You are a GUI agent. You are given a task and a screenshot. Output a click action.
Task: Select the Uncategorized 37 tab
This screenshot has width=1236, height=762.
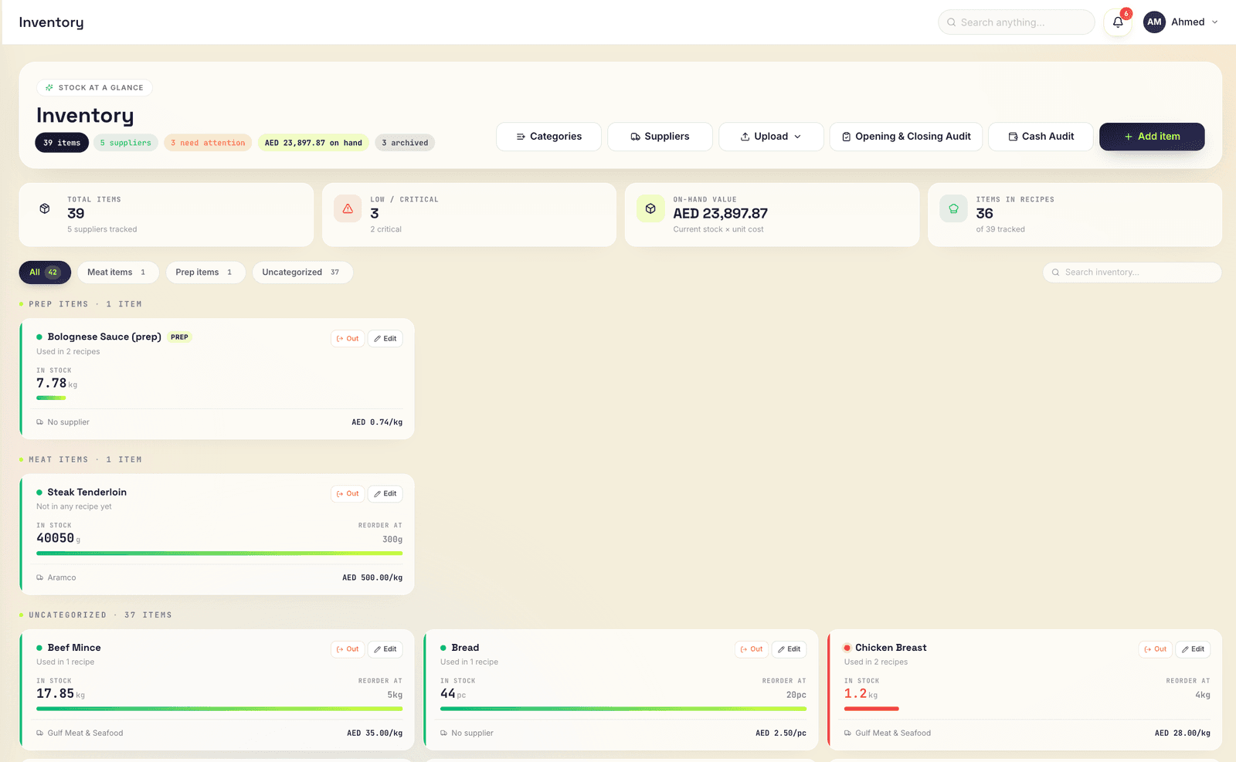tap(302, 273)
